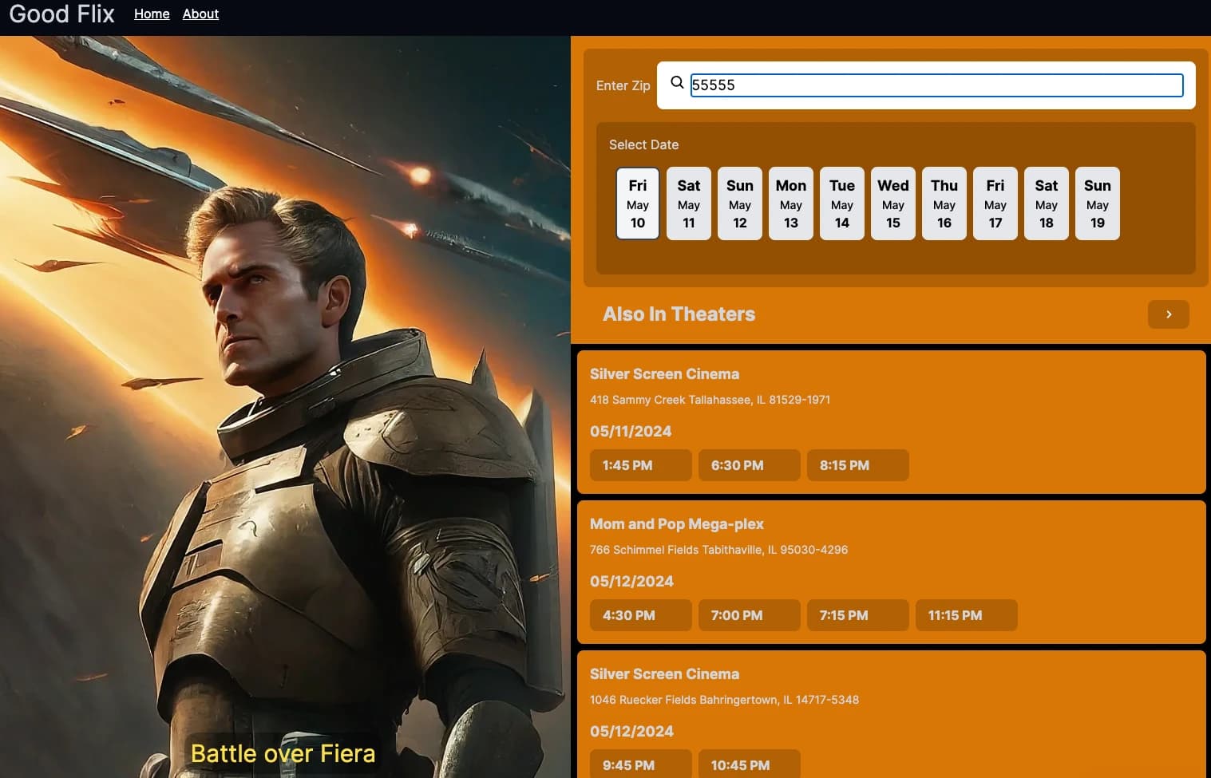
Task: Click the Battle over Fiera movie poster
Action: (283, 399)
